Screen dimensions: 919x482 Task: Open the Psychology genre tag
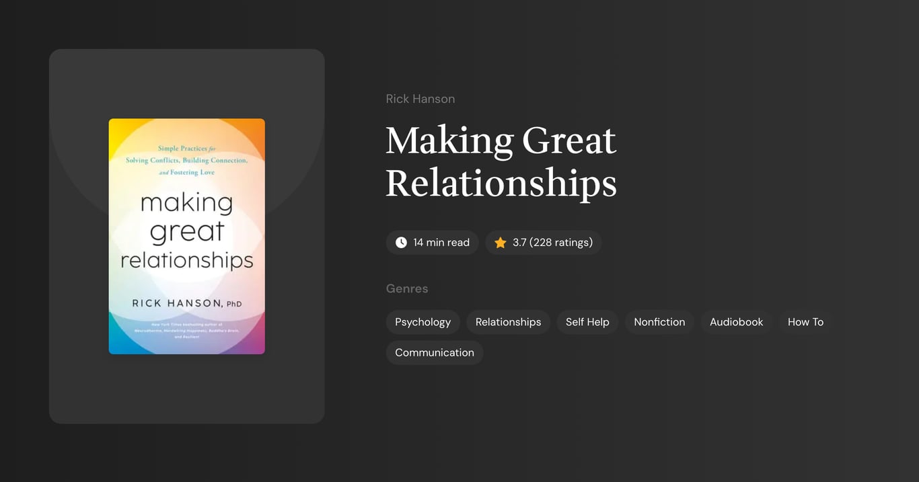(423, 322)
